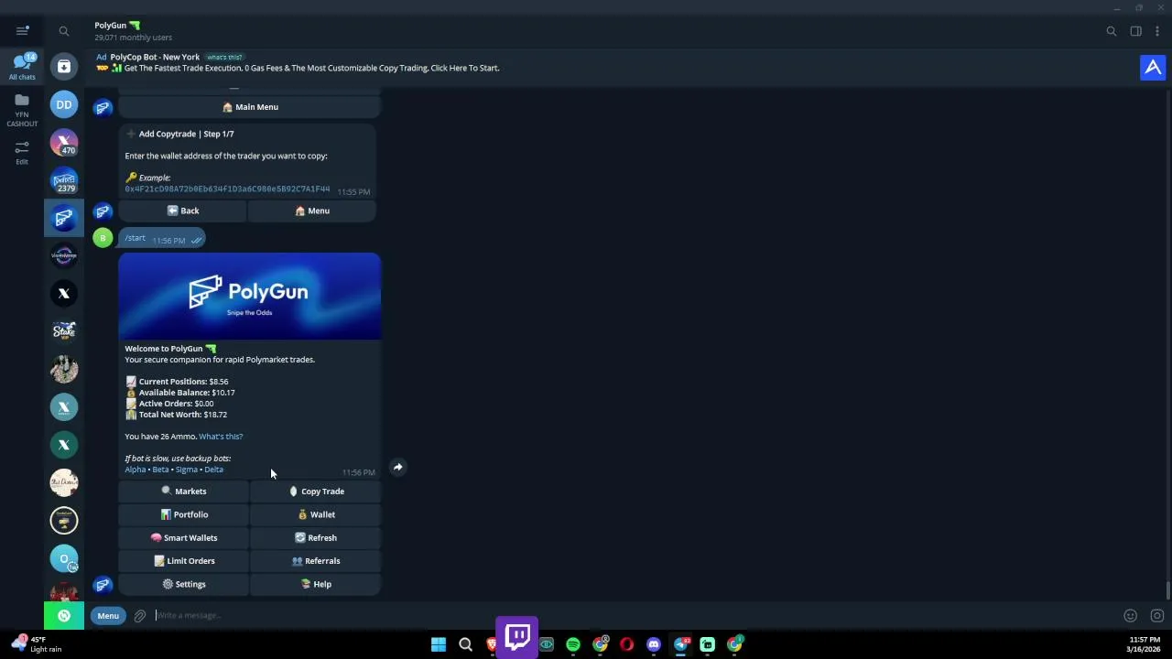Click the green icon below chat list
Viewport: 1172px width, 659px height.
coord(64,616)
